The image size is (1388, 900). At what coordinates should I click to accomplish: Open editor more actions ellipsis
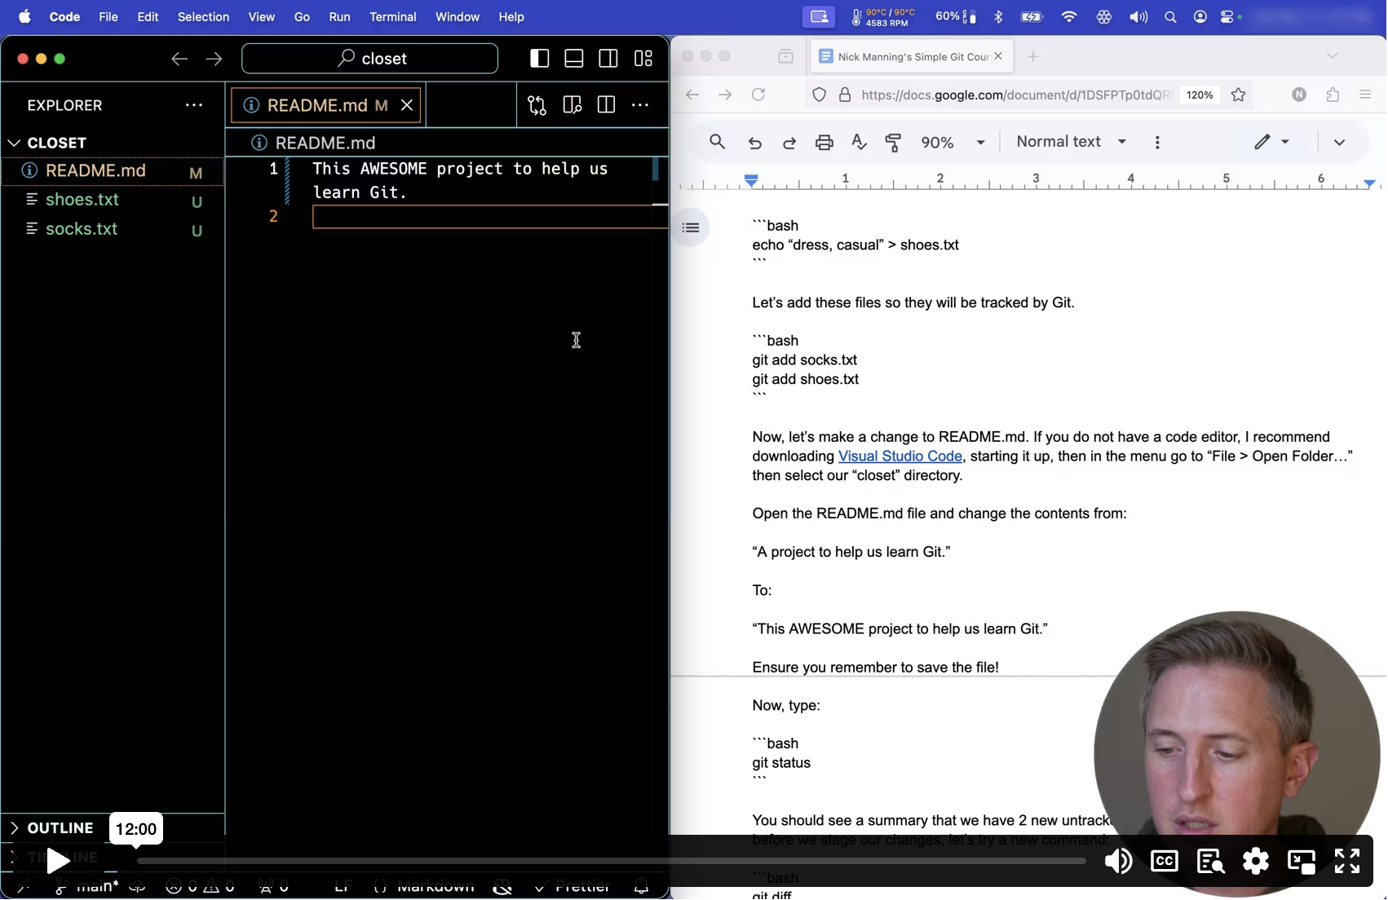[641, 105]
